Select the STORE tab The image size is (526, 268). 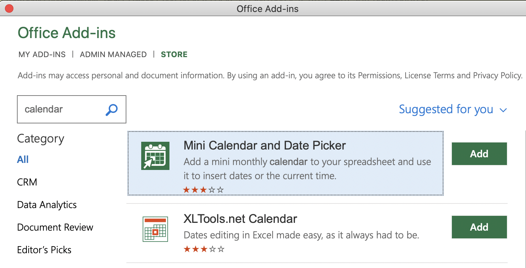[174, 54]
